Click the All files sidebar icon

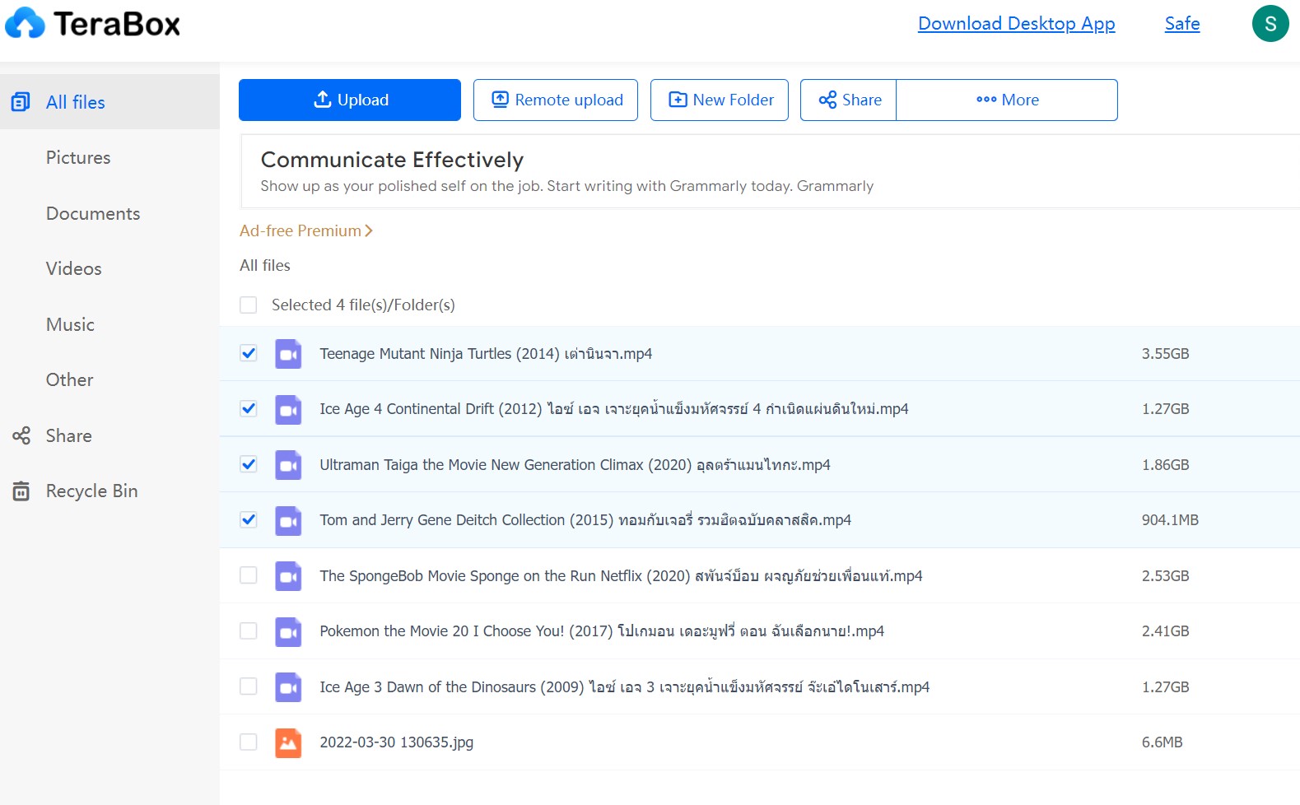(21, 102)
